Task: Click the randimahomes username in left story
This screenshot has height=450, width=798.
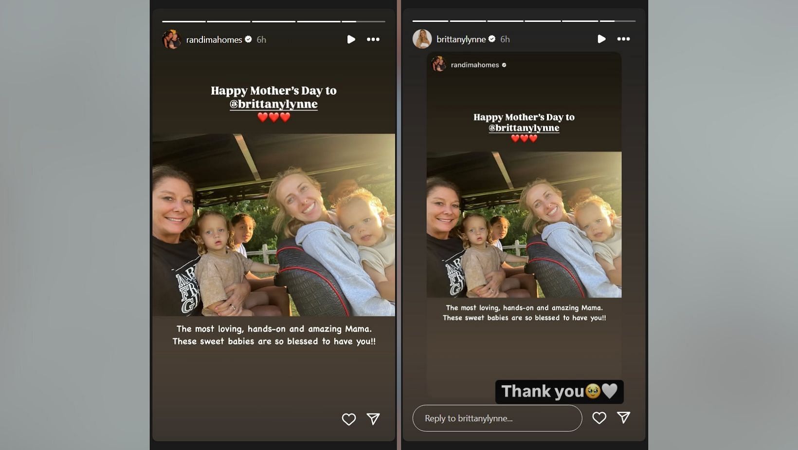Action: click(x=214, y=40)
